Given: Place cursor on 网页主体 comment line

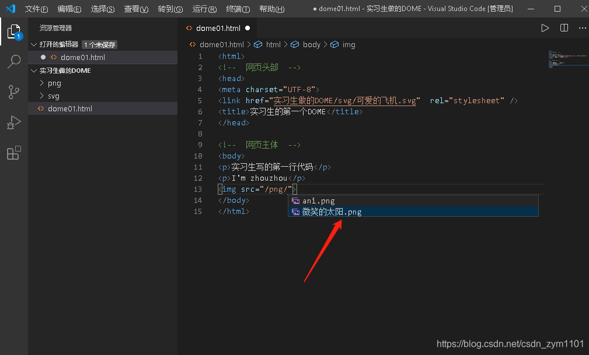Looking at the screenshot, I should 259,145.
